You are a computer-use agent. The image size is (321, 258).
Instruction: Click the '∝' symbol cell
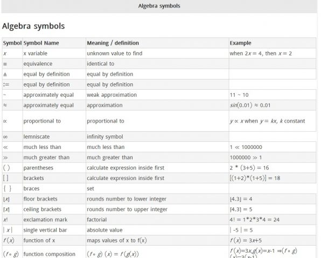point(5,121)
